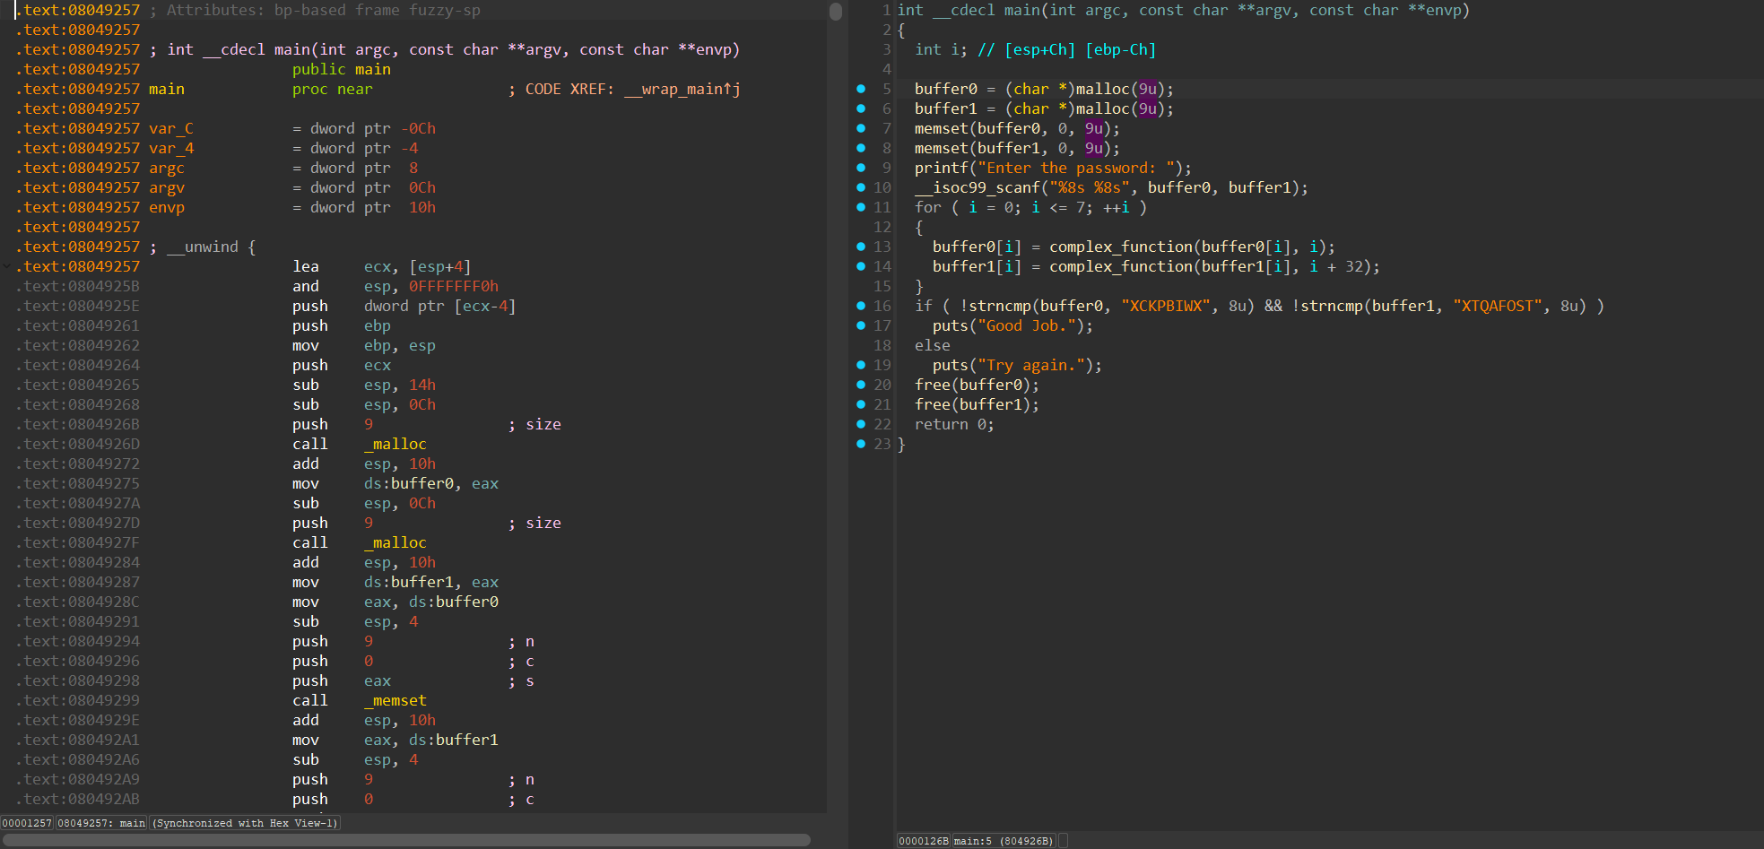Select the "XTQAFOST" string literal

point(1498,306)
